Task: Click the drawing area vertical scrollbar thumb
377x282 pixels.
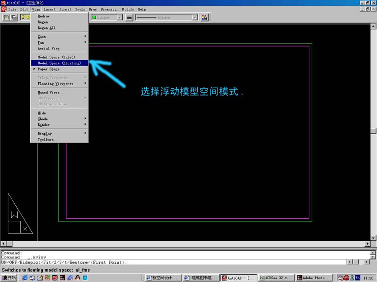Action: pyautogui.click(x=374, y=130)
